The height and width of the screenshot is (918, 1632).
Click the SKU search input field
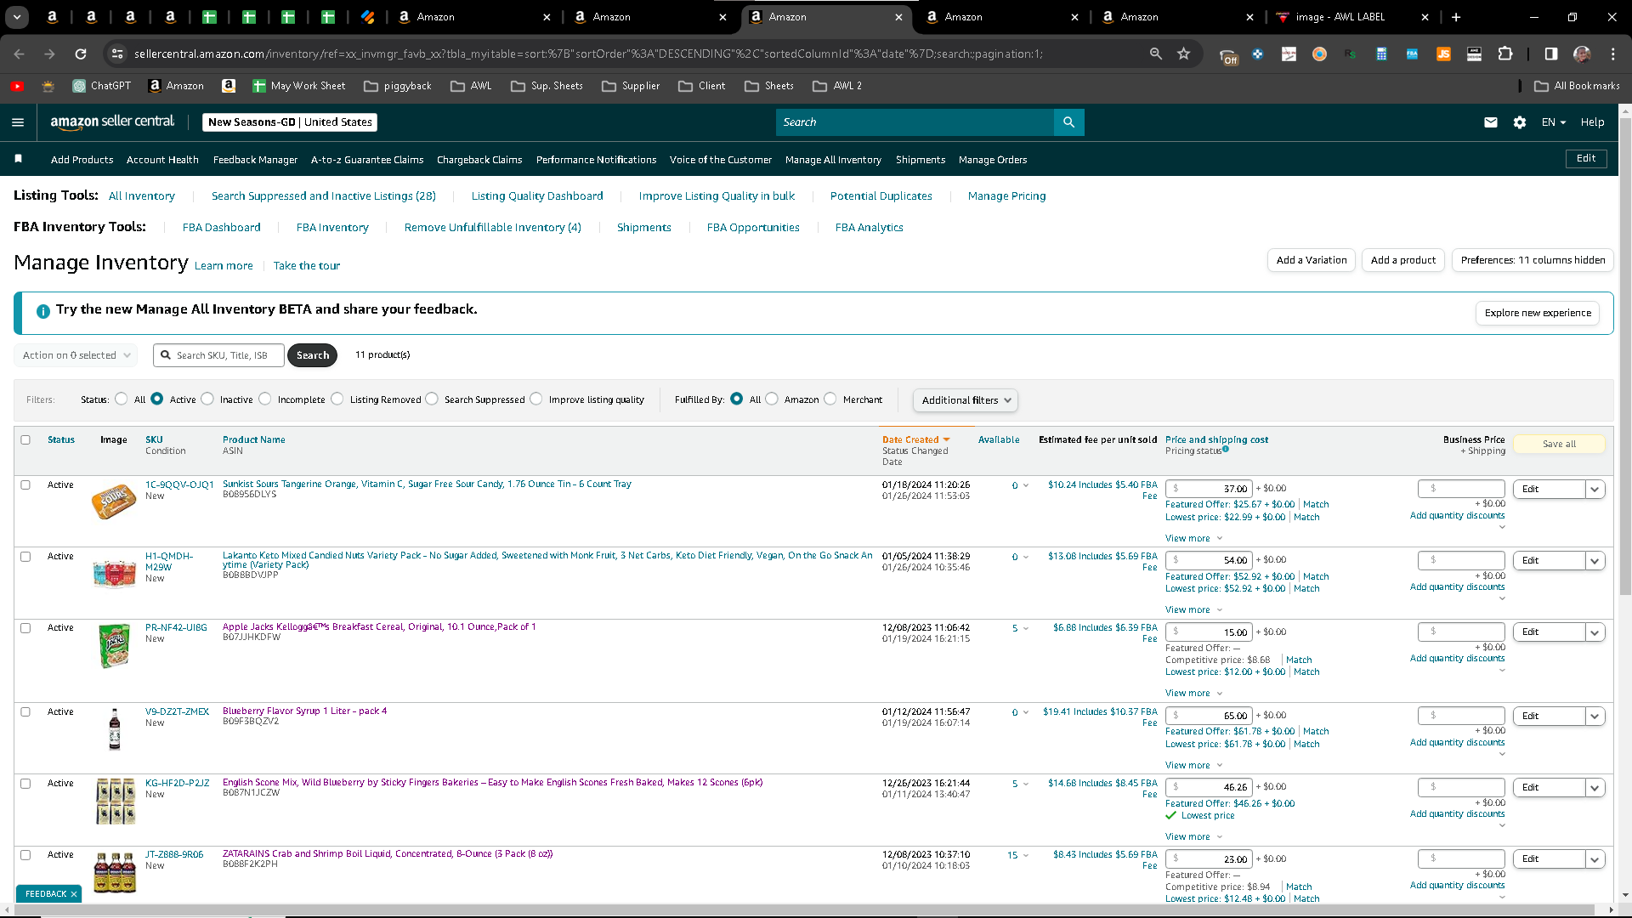[218, 355]
